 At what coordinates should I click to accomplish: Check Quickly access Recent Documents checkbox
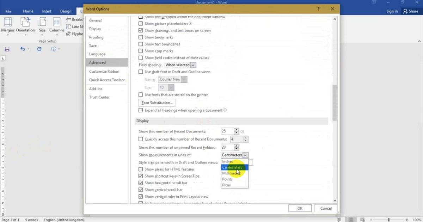pyautogui.click(x=141, y=139)
